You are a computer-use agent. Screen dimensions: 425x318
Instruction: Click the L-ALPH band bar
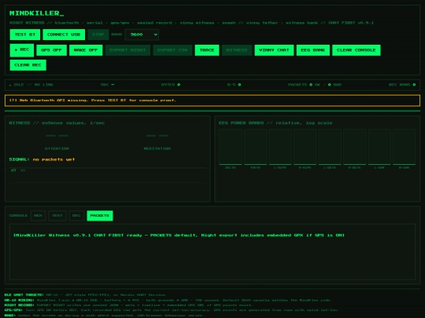(x=280, y=147)
